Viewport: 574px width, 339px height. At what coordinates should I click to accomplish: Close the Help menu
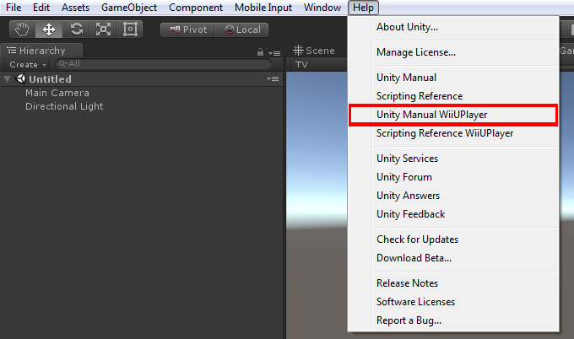click(363, 8)
